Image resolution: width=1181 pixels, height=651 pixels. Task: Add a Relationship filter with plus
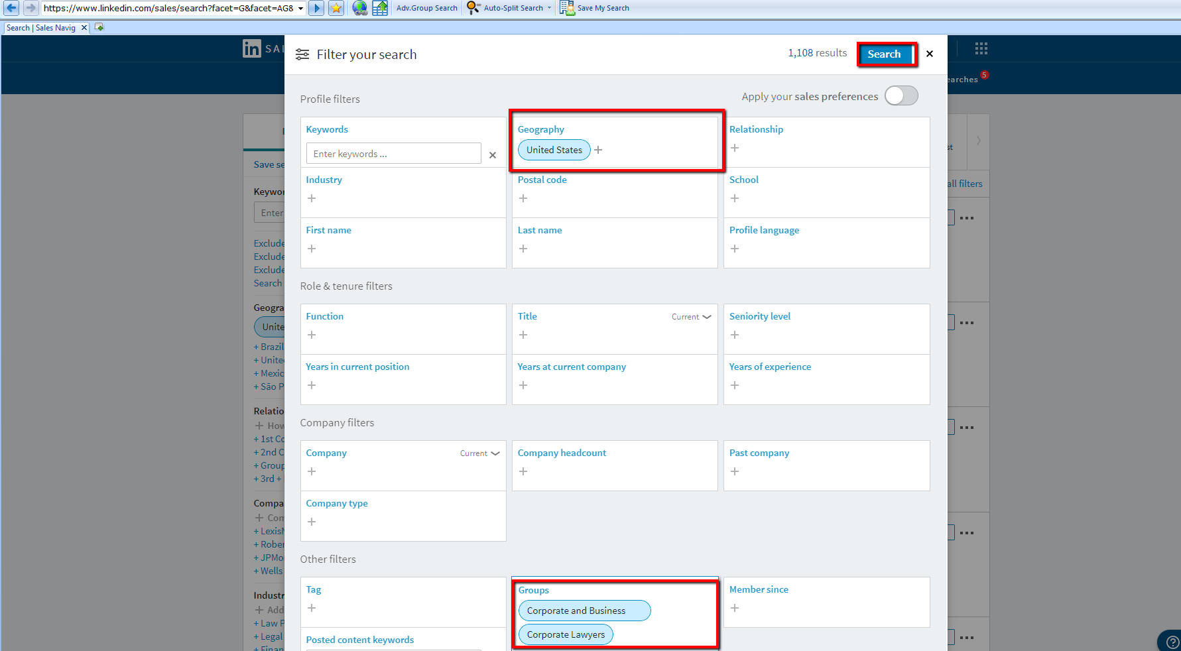[735, 148]
